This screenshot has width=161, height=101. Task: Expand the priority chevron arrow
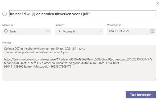coord(101,31)
